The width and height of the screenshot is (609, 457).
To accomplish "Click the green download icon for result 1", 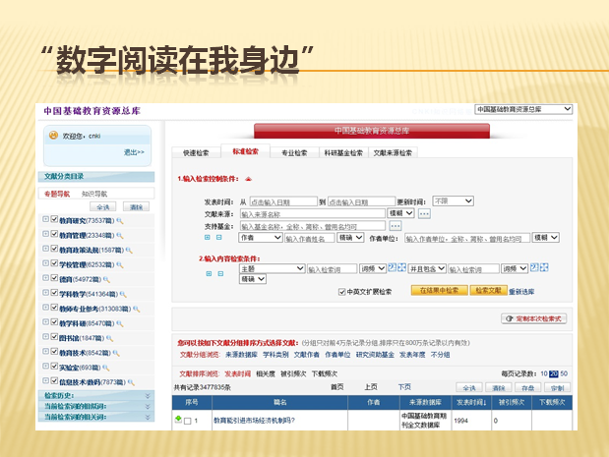I will point(177,420).
